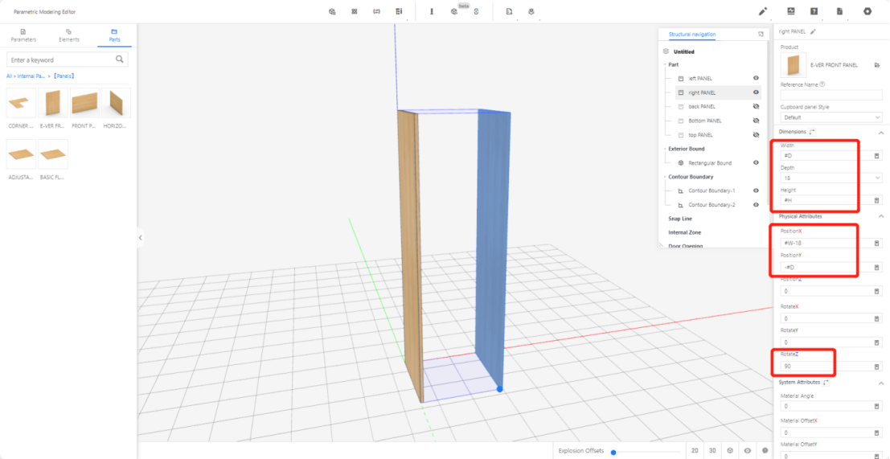Click the help question mark toolbar icon
Image resolution: width=890 pixels, height=459 pixels.
pos(814,11)
